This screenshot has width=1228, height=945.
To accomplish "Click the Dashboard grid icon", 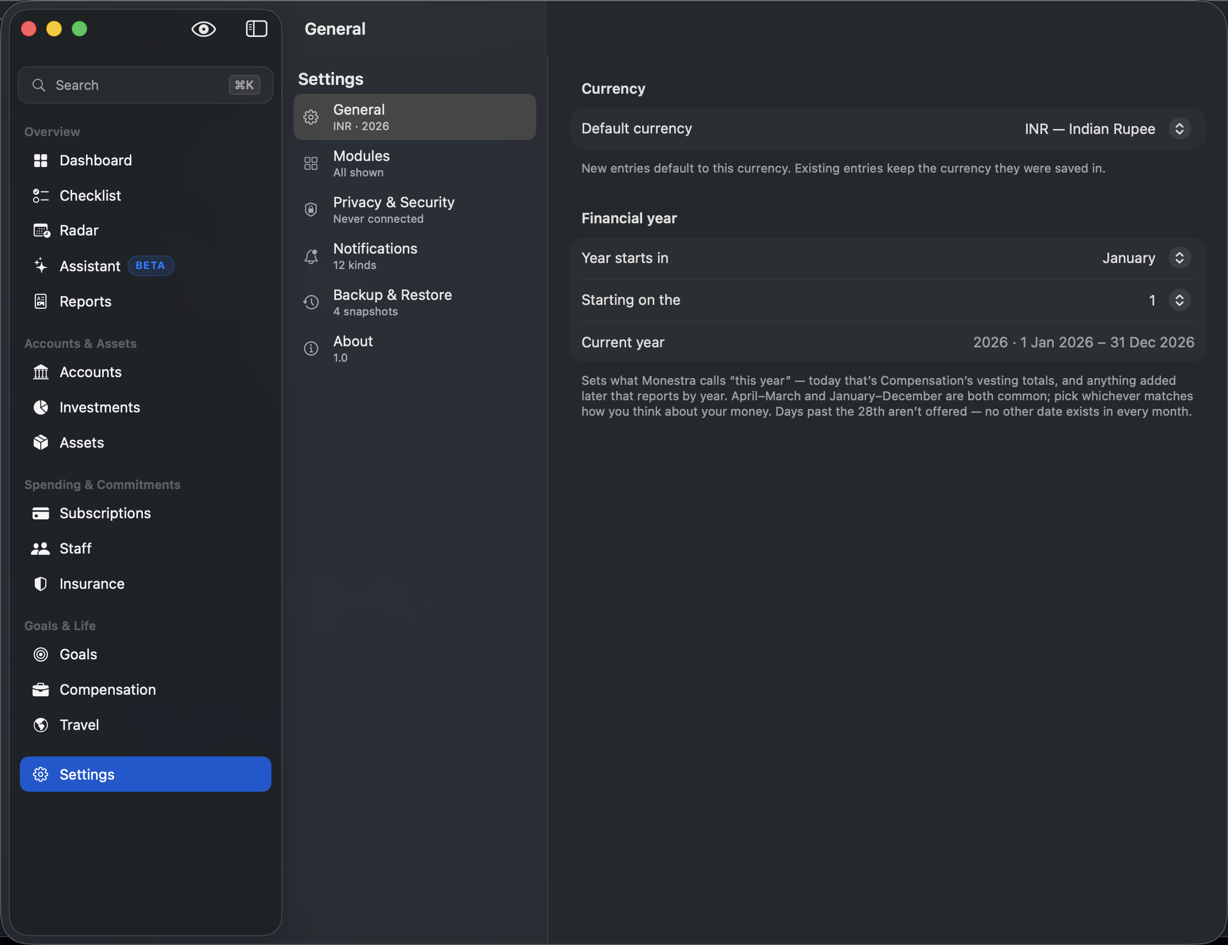I will 40,160.
